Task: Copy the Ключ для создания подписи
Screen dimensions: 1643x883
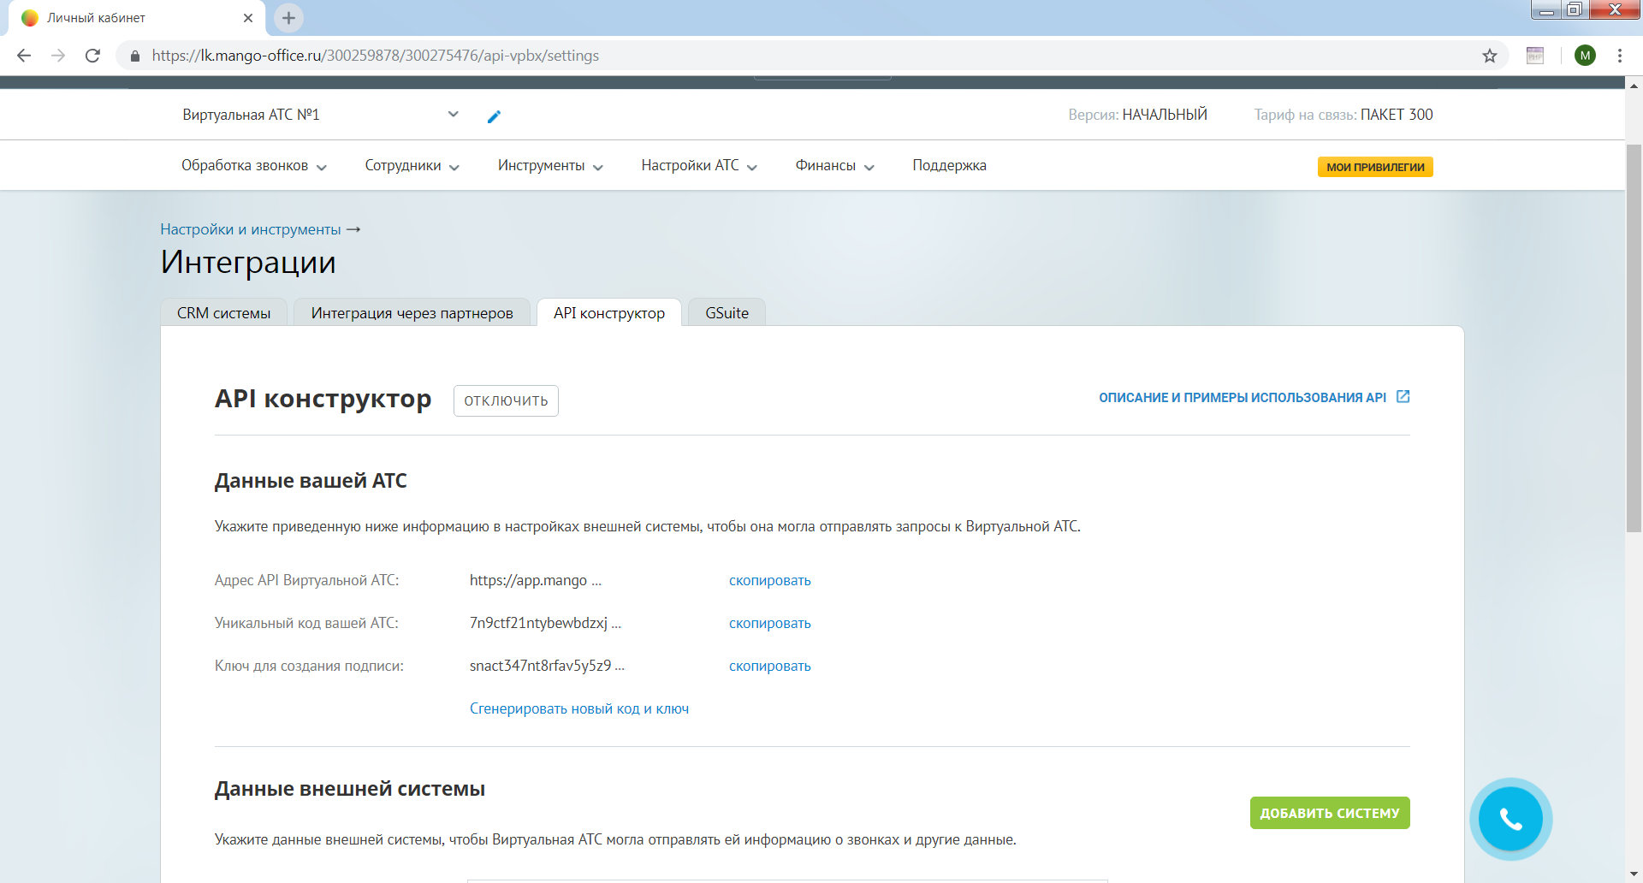Action: (769, 666)
